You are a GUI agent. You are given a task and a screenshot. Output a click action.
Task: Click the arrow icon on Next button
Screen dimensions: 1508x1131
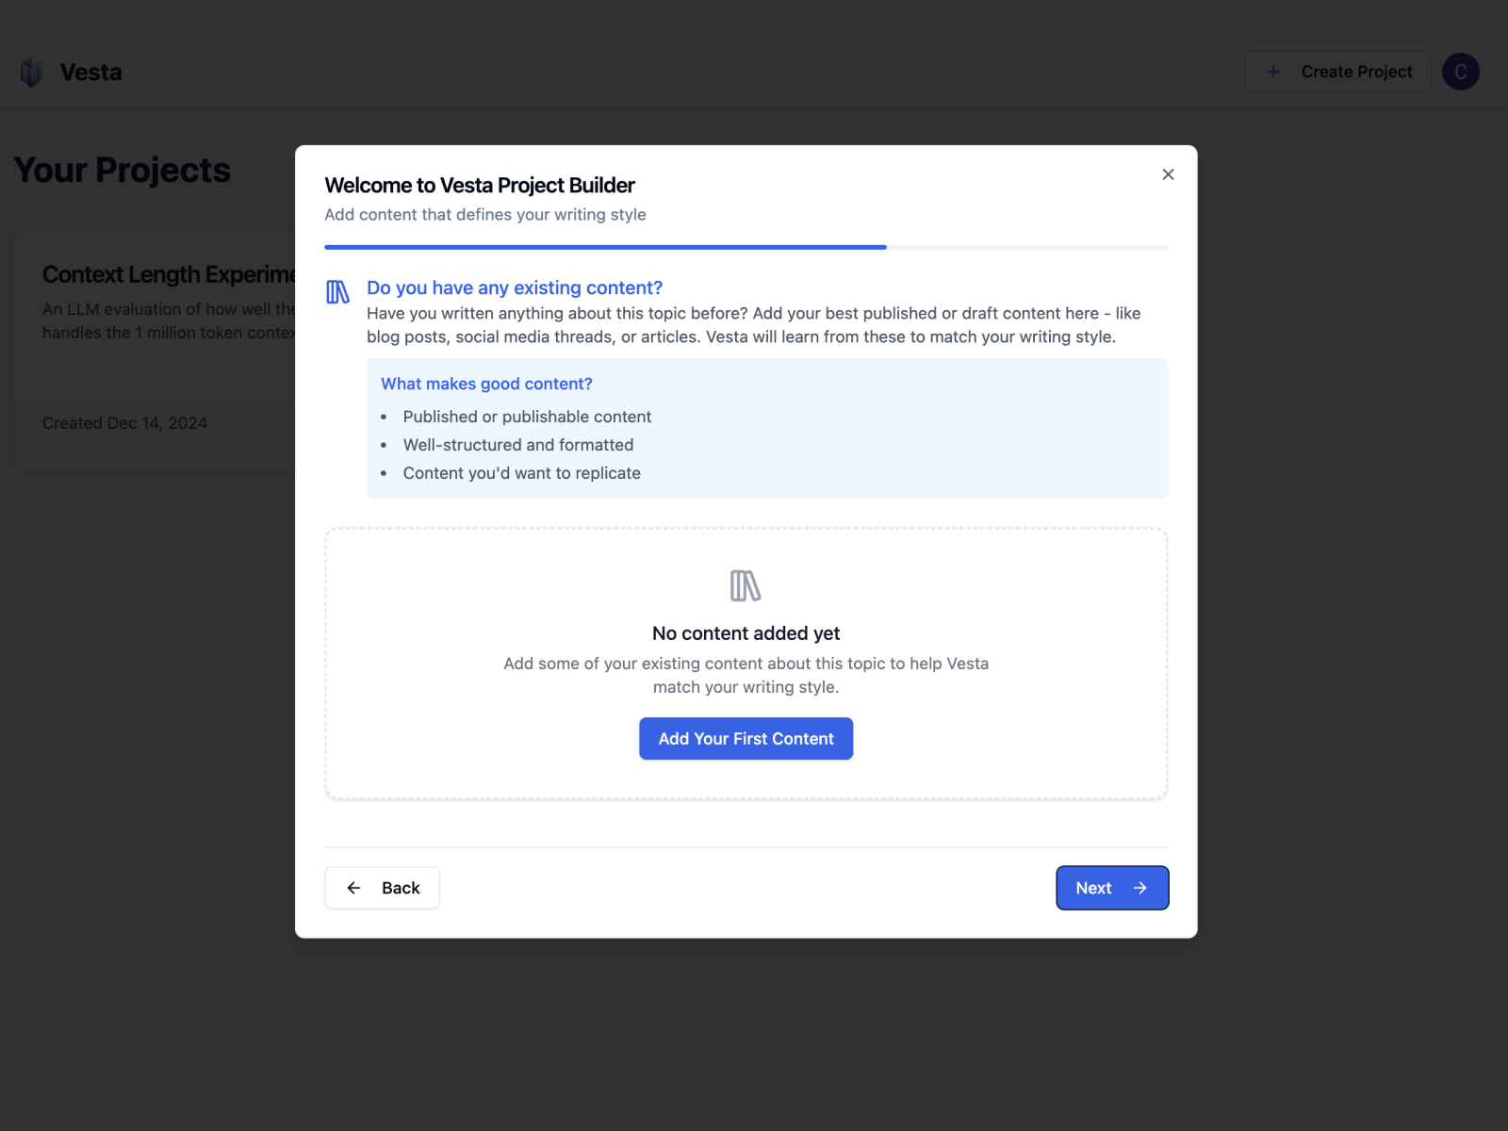(x=1140, y=888)
